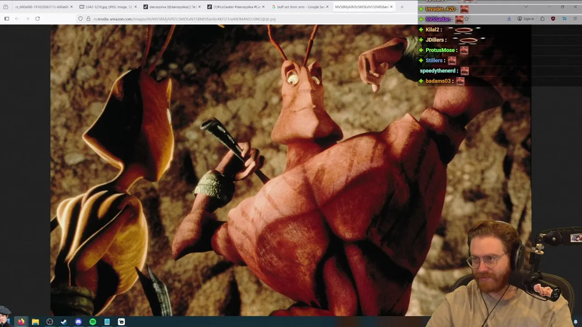Click ProtusMose chat username

pos(440,50)
